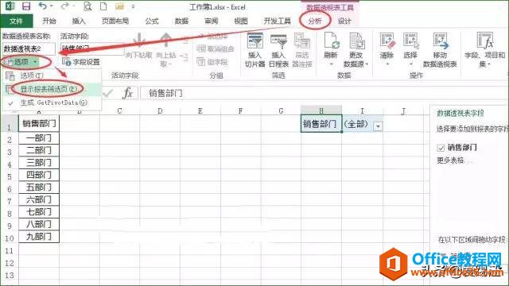Click the formula bar confirm checkmark
Screen dimensions: 509x286
tap(108, 94)
